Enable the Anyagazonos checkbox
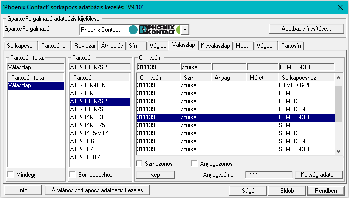 click(x=194, y=164)
